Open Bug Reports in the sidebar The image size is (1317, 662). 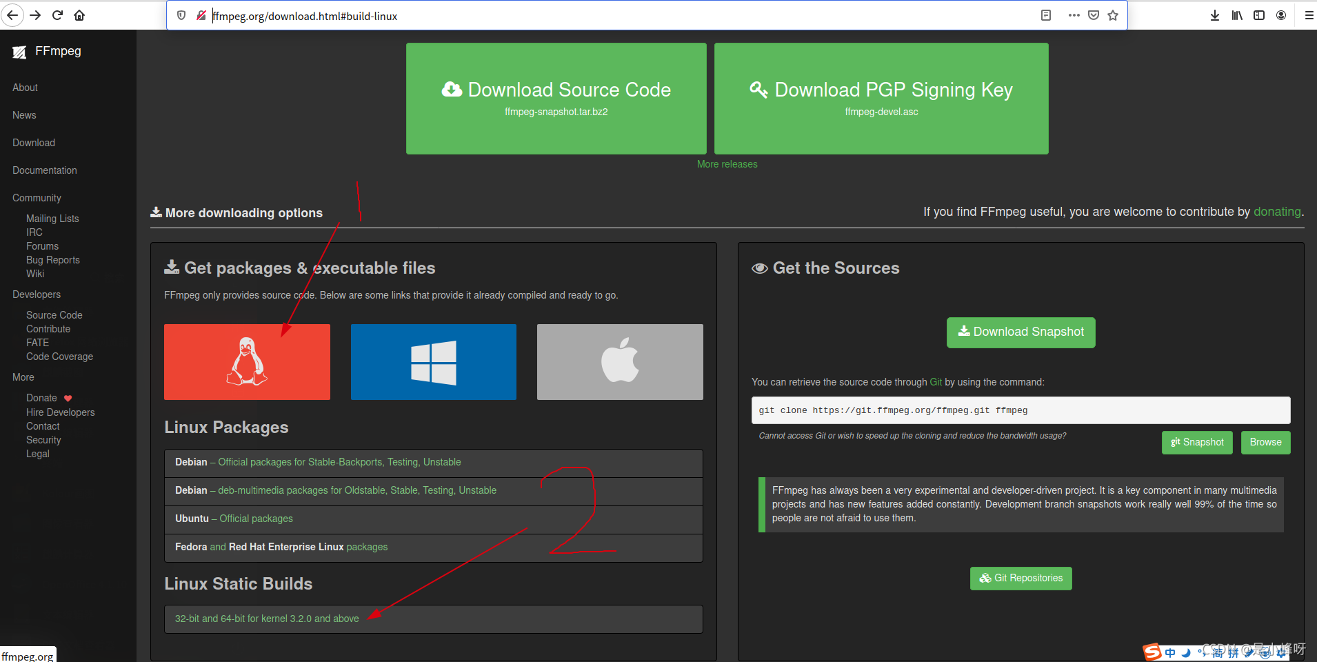(53, 260)
